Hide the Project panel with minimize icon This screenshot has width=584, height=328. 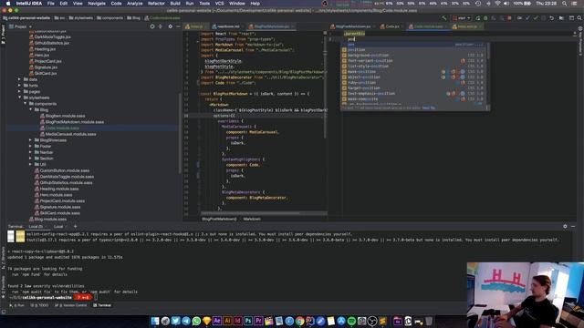pos(179,26)
